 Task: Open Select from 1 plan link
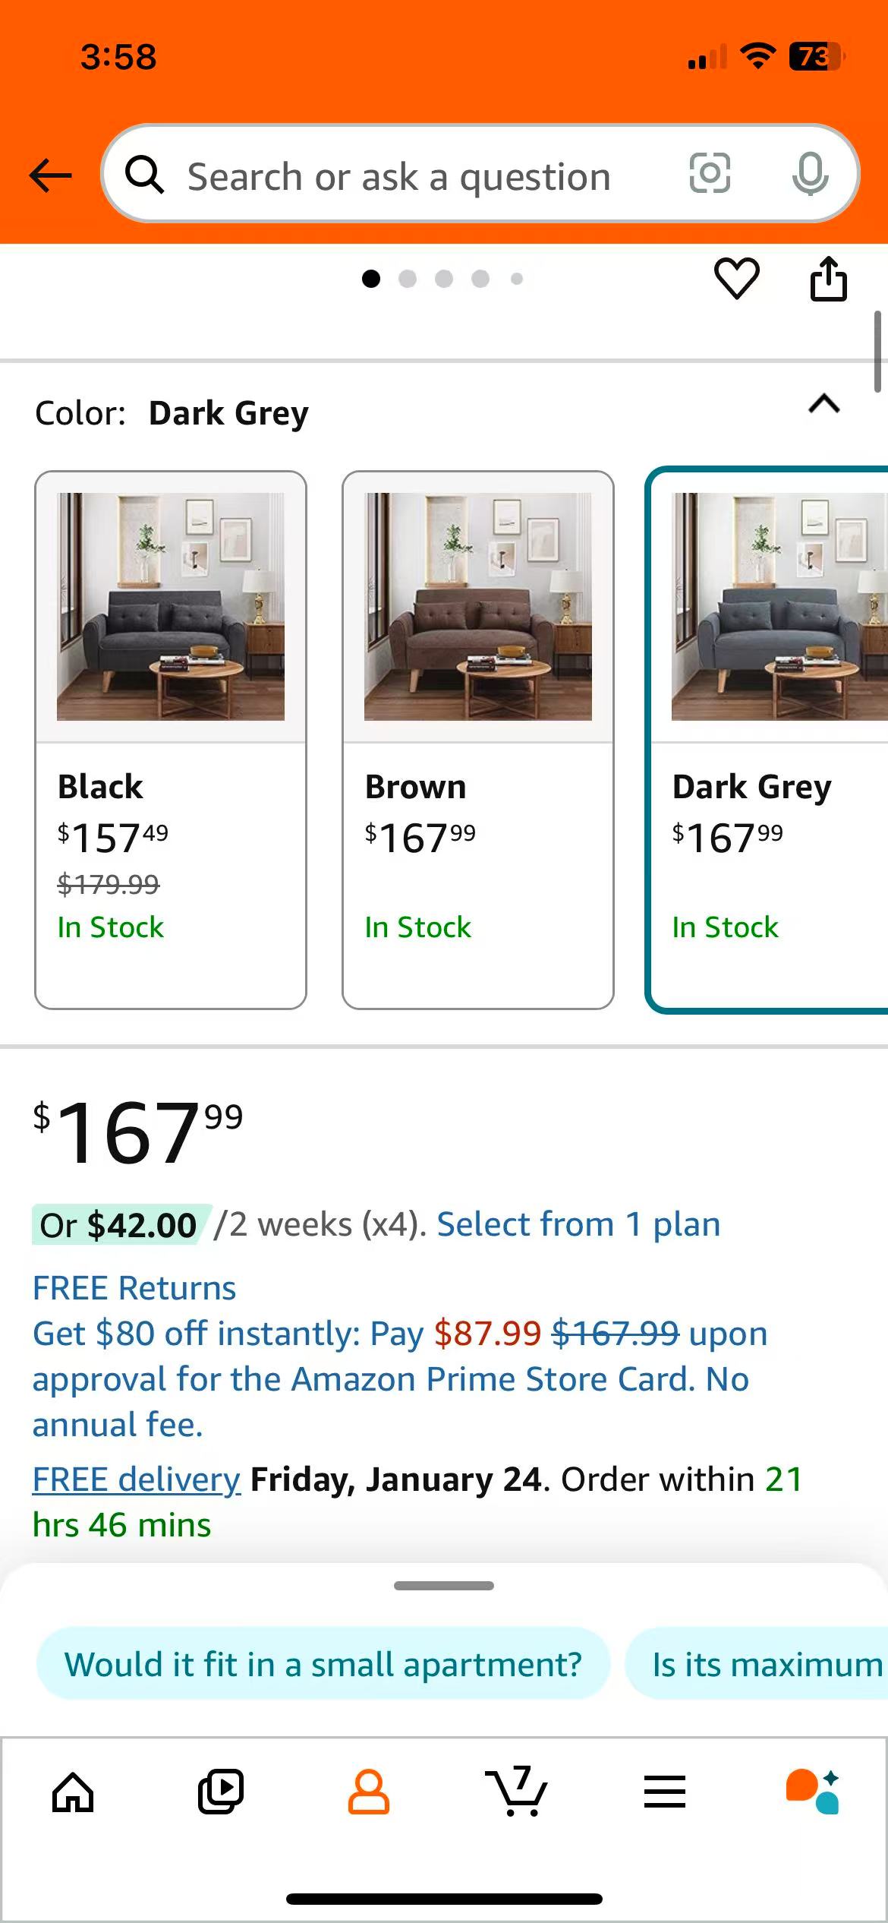[578, 1225]
